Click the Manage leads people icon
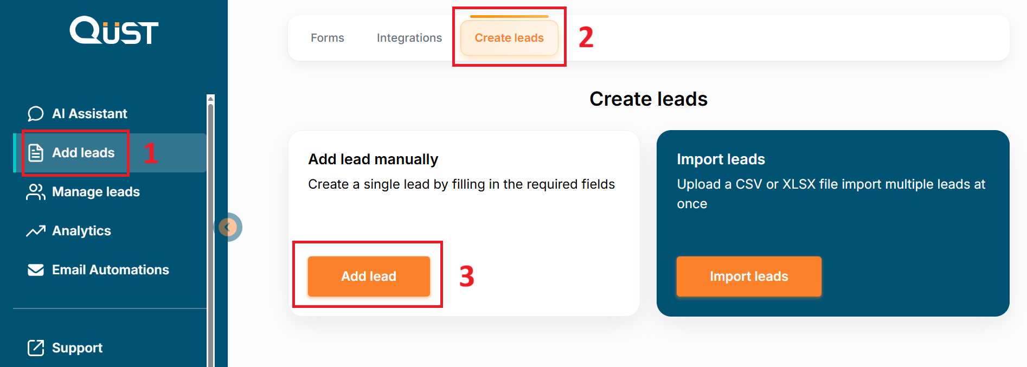Screen dimensions: 1027x367 pyautogui.click(x=36, y=192)
